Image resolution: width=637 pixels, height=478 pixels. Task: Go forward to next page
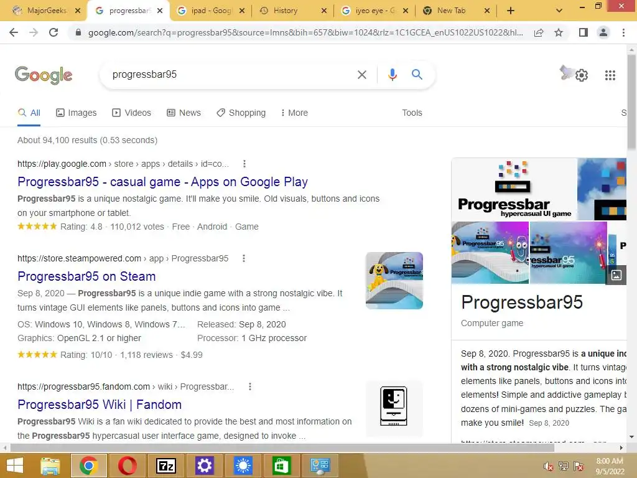click(34, 32)
